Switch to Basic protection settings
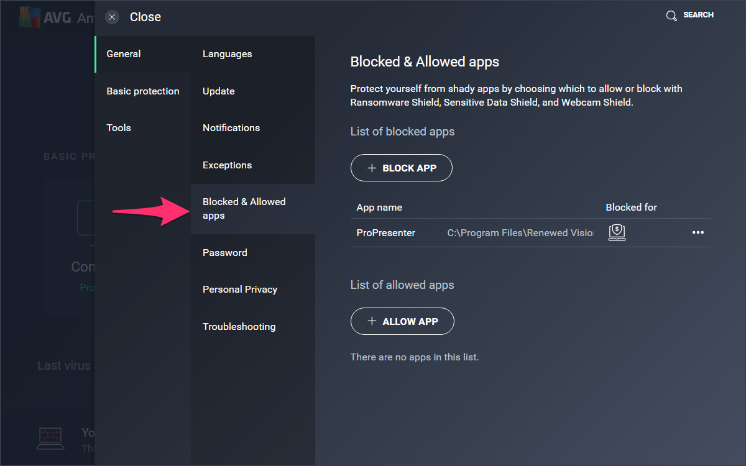 pos(143,91)
